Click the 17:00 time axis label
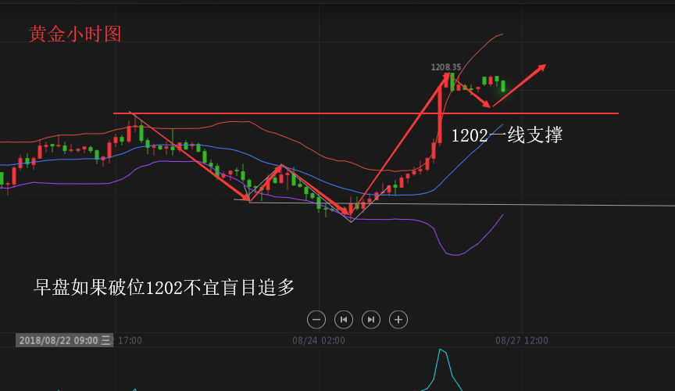The width and height of the screenshot is (675, 391). pyautogui.click(x=130, y=341)
